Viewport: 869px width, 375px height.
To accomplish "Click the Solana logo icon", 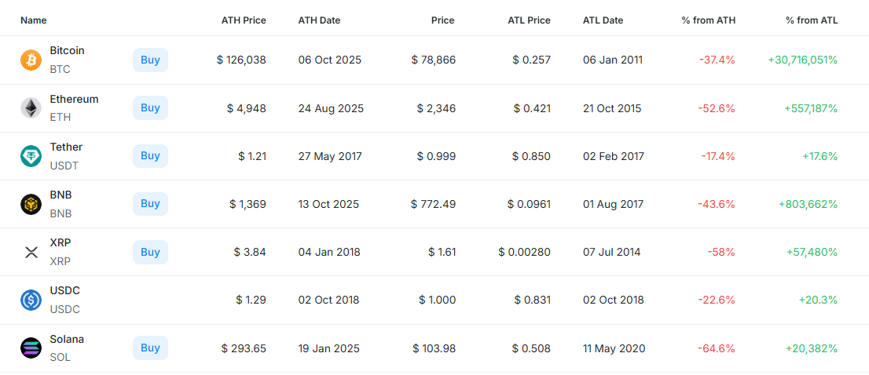I will coord(31,348).
